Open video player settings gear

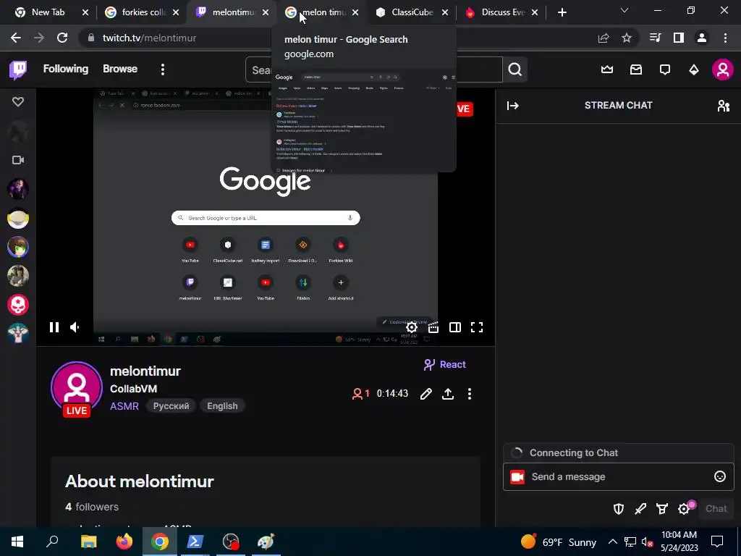pos(412,327)
